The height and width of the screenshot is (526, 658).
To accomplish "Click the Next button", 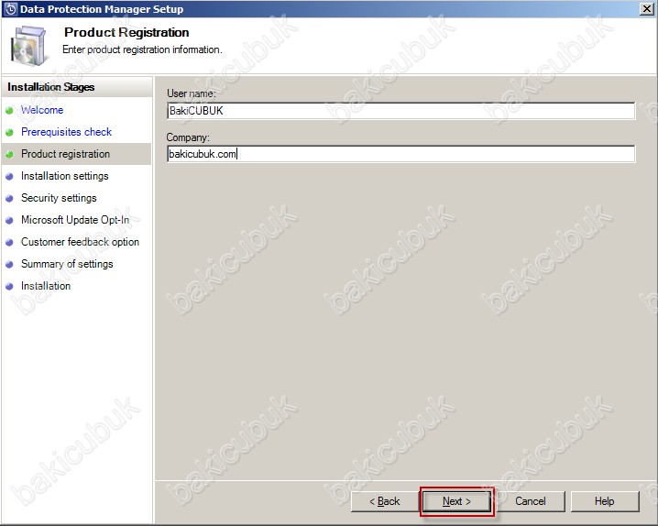I will [x=456, y=501].
